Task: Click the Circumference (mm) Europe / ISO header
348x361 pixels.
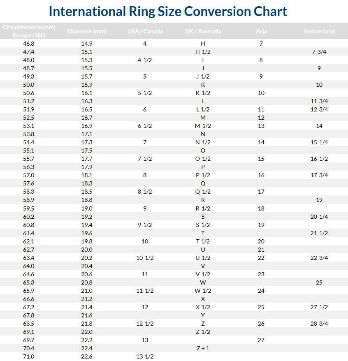Action: pos(29,31)
